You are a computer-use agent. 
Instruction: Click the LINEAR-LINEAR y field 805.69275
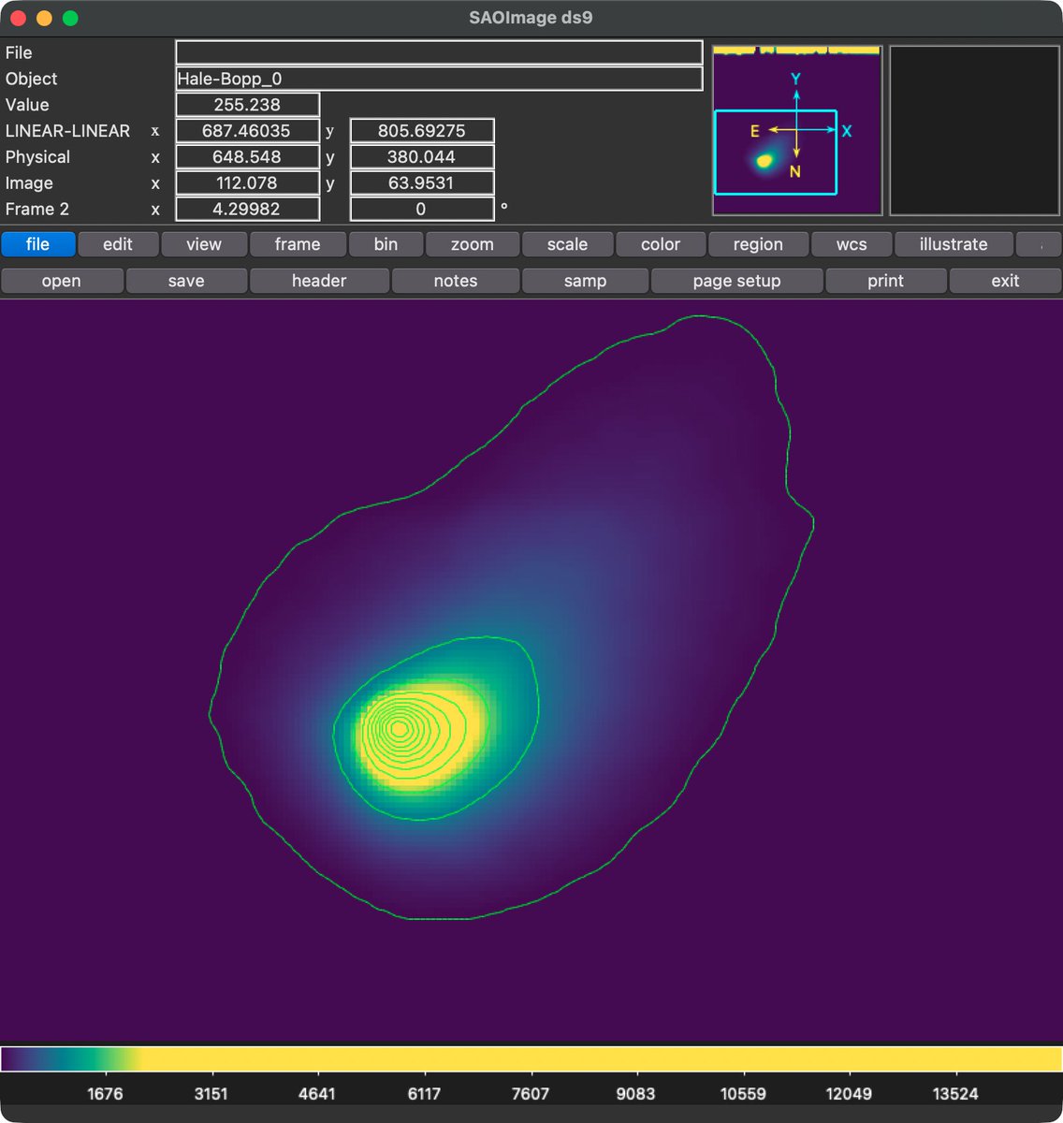[x=422, y=131]
